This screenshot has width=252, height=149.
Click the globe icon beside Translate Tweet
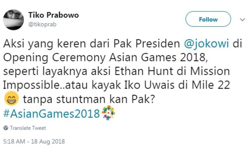pyautogui.click(x=6, y=128)
